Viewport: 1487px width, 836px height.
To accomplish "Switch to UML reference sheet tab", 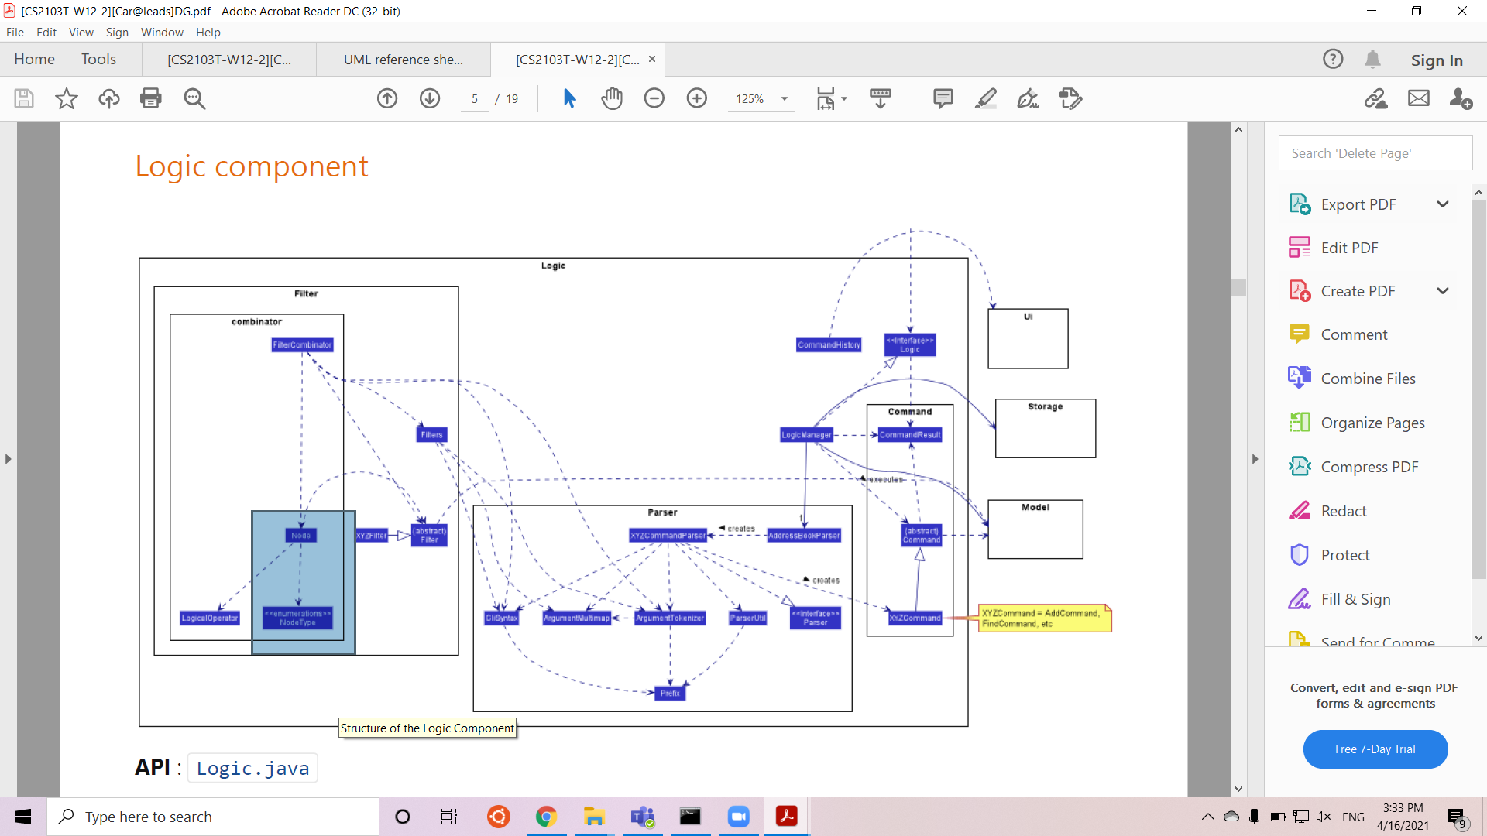I will click(x=403, y=60).
